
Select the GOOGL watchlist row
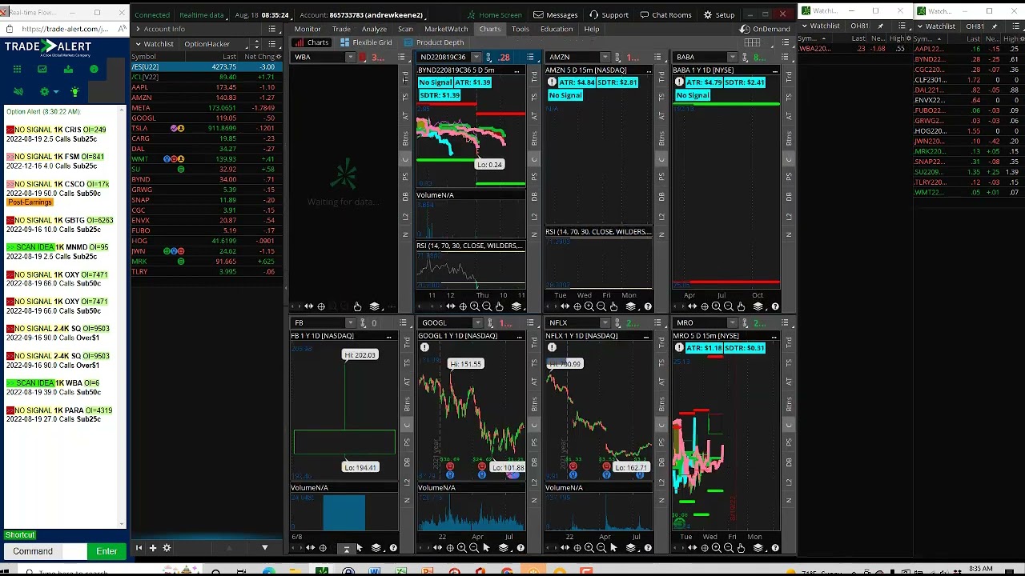206,118
